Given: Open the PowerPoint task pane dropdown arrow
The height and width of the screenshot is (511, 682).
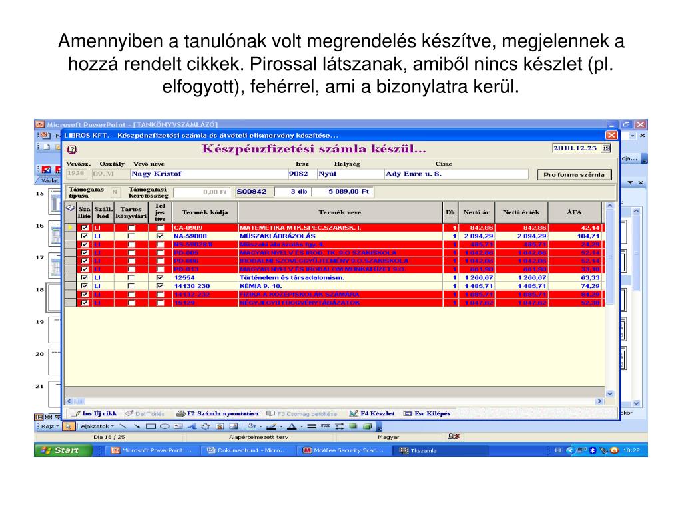Looking at the screenshot, I should coord(630,182).
